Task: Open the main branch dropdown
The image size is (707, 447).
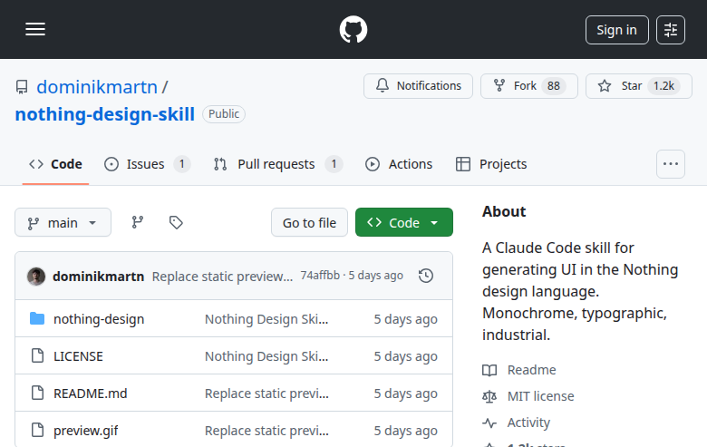Action: pos(63,222)
